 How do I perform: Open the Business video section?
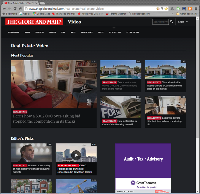click(x=39, y=32)
